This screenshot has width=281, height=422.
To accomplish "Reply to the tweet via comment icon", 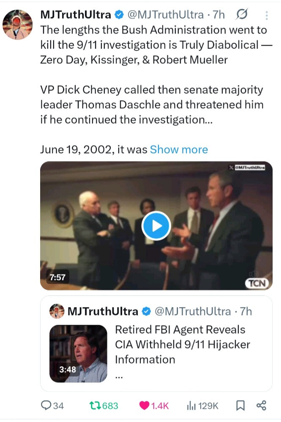I will (x=46, y=406).
